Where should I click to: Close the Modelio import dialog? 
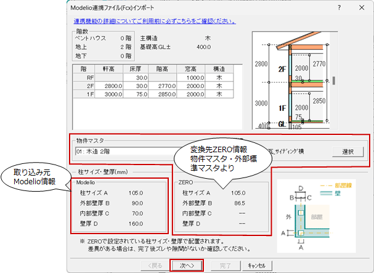point(362,7)
